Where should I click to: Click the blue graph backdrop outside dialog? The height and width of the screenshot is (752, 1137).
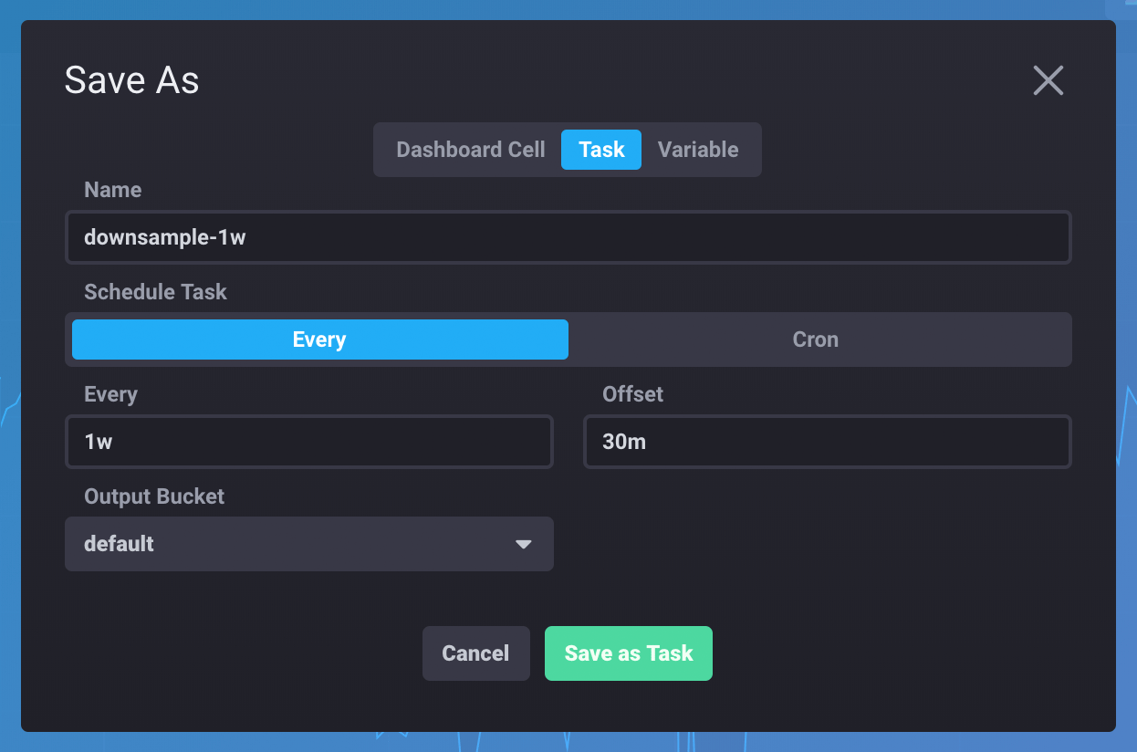tap(1126, 274)
